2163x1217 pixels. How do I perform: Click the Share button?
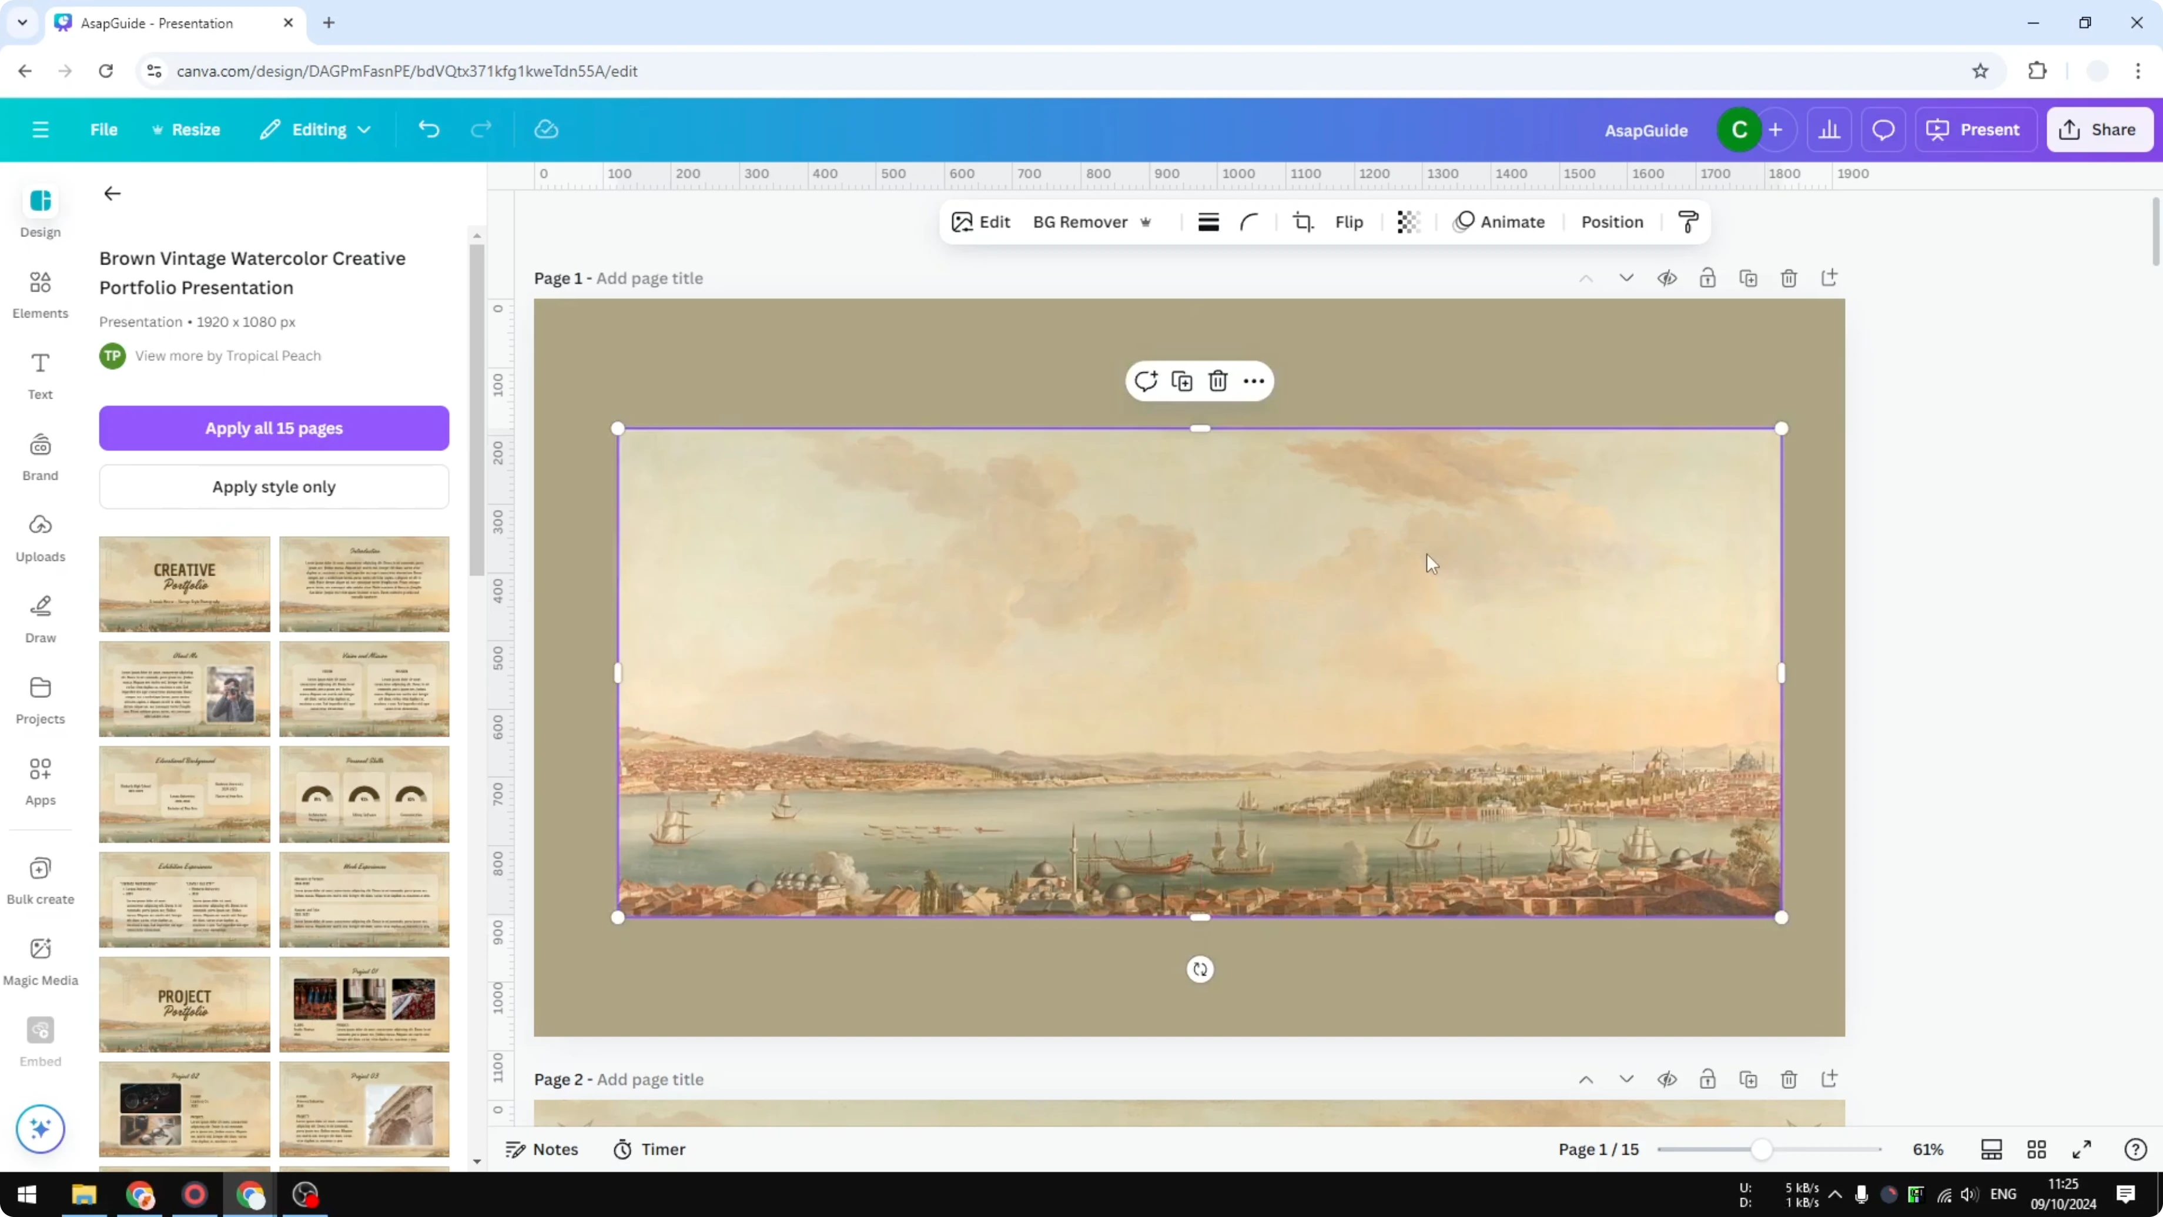[x=2100, y=129]
